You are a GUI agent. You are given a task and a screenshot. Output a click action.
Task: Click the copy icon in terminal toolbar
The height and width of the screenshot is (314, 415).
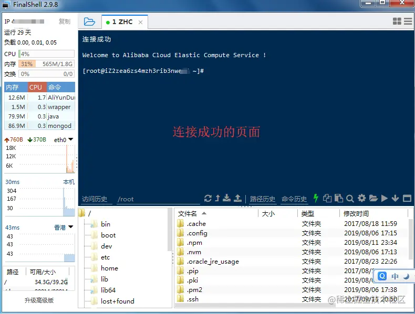click(x=327, y=198)
